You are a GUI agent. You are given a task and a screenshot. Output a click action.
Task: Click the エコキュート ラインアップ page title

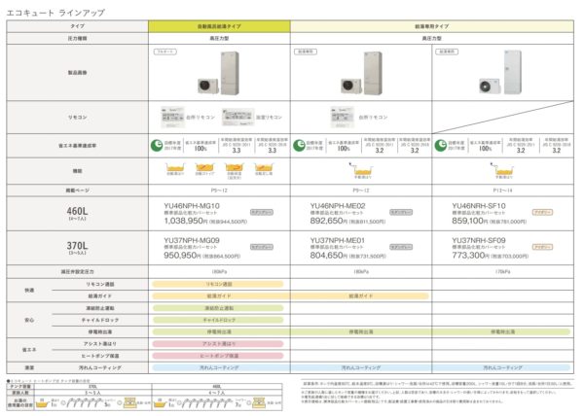point(55,13)
